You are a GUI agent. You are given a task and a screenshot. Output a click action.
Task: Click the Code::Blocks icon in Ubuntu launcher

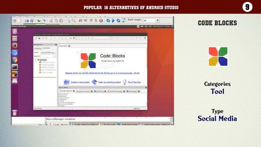pos(15,74)
